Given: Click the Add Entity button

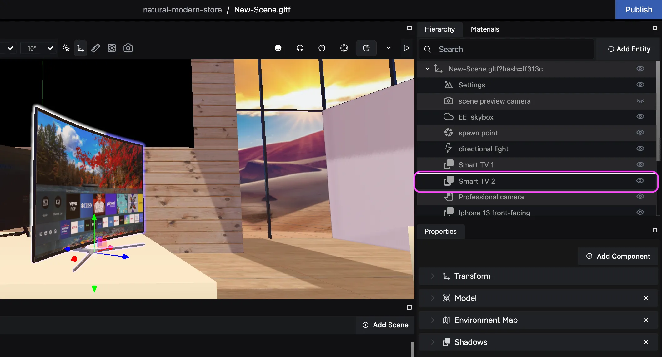Looking at the screenshot, I should click(x=629, y=49).
